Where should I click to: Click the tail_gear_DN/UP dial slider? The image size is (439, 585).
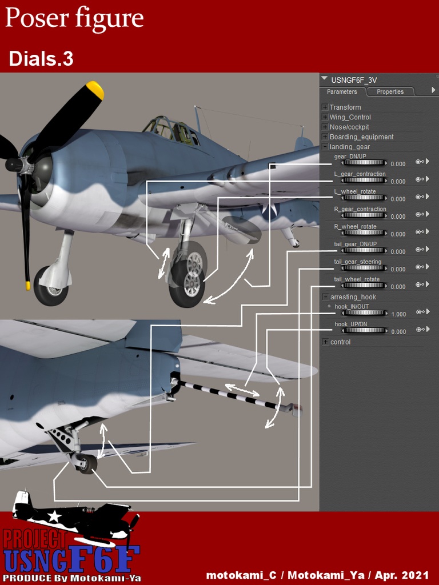[x=364, y=250]
